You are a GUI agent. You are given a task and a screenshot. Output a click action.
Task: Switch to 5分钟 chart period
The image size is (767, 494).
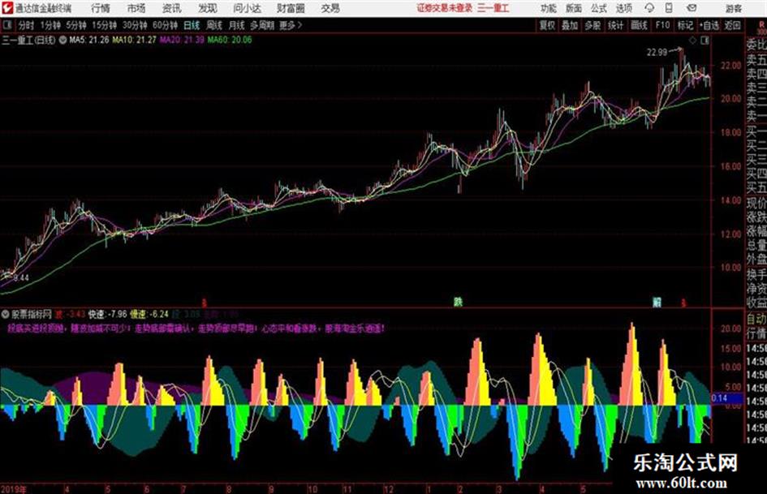pyautogui.click(x=76, y=25)
